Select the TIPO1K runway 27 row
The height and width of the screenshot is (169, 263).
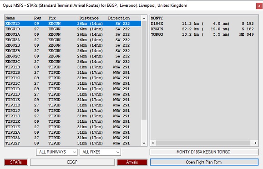[x=73, y=127]
